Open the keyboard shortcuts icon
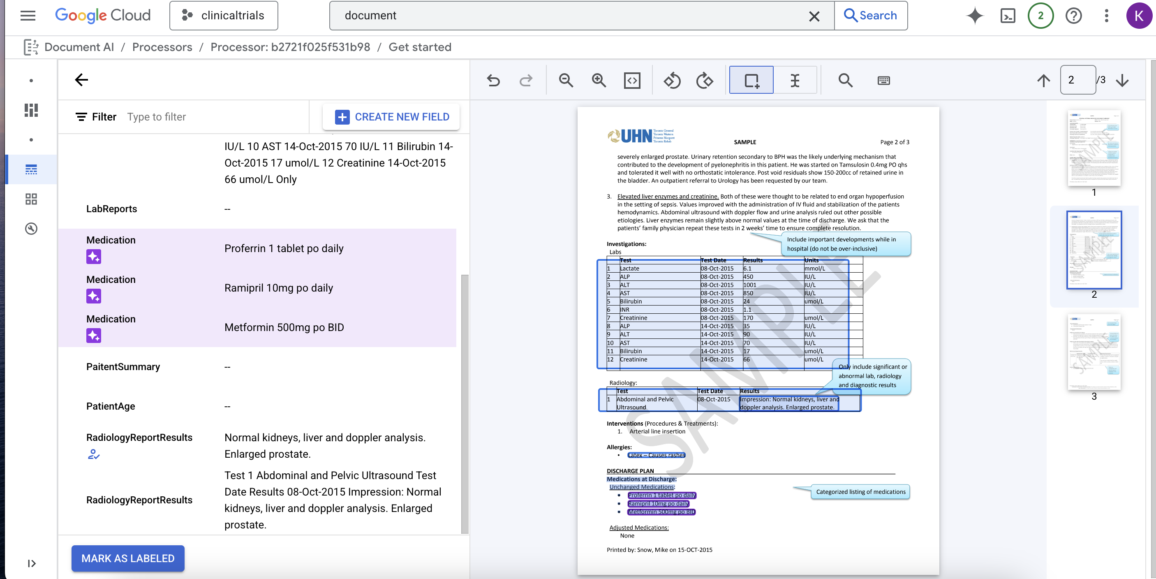This screenshot has height=579, width=1156. click(883, 80)
